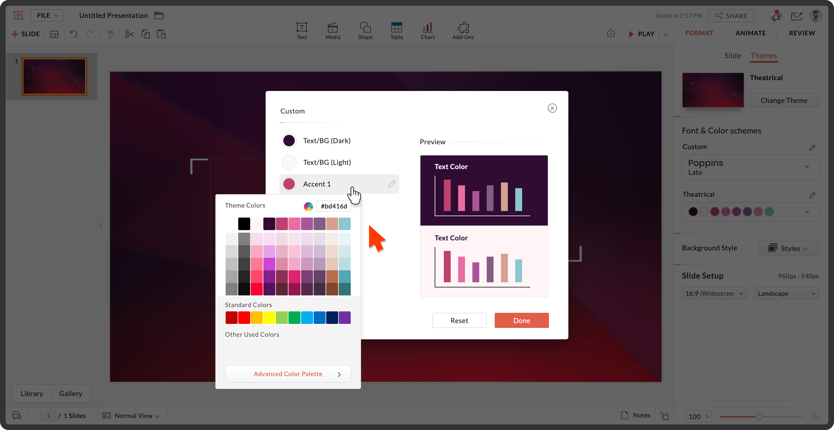Open the Add-Ons puzzle icon

point(463,27)
